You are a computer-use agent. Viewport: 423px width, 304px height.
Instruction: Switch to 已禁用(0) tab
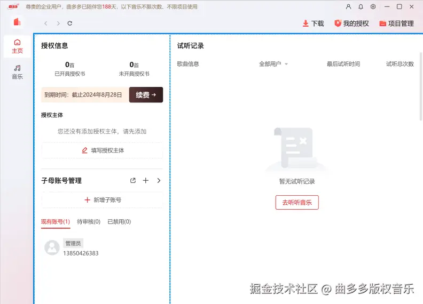click(x=119, y=222)
